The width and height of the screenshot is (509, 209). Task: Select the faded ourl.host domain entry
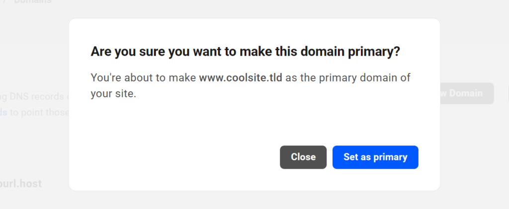pos(21,184)
